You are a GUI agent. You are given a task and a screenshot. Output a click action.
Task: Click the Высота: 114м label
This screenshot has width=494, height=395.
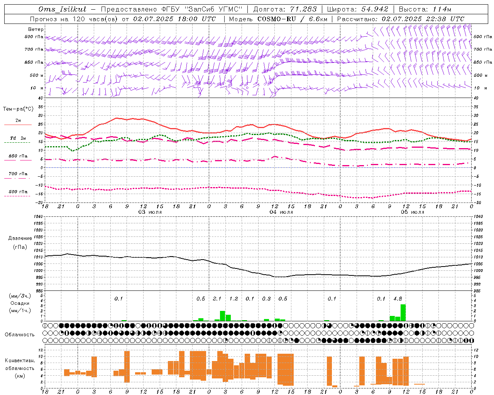pyautogui.click(x=425, y=9)
